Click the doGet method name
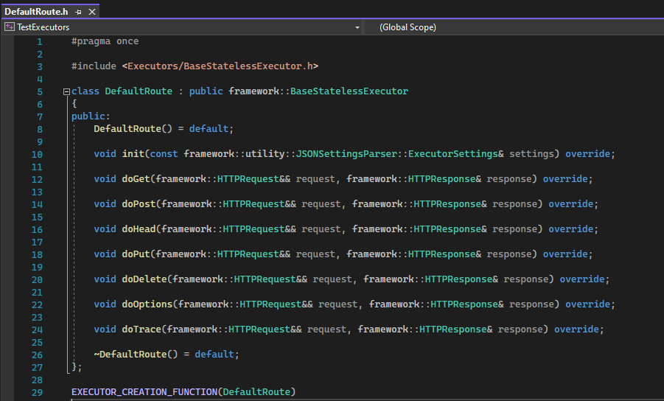The image size is (664, 401). (136, 178)
